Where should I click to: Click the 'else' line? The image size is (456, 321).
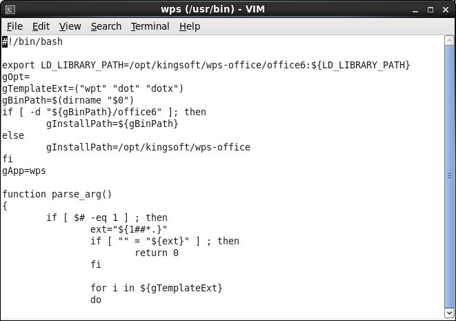coord(13,135)
